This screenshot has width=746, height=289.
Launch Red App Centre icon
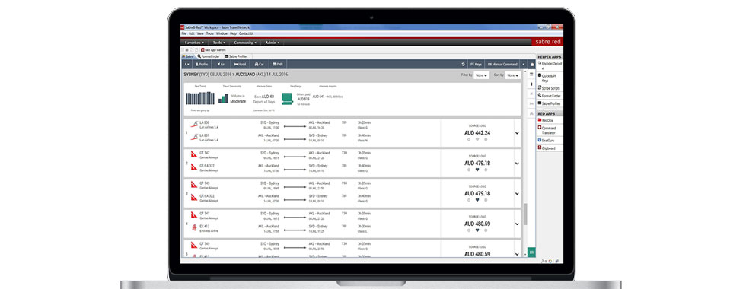(x=213, y=49)
